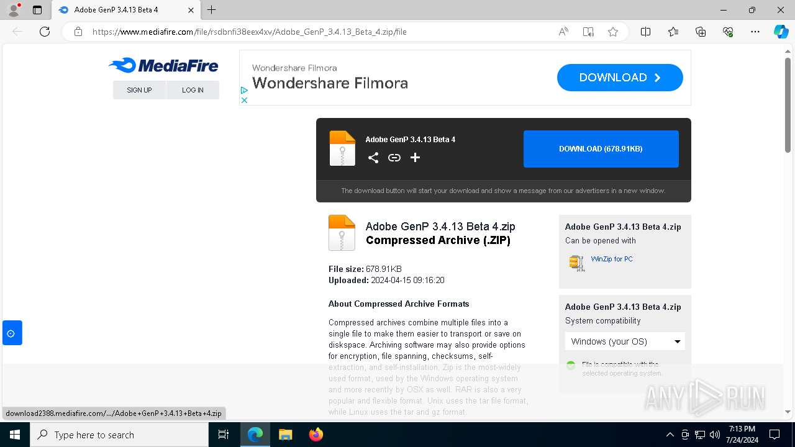Open Task View on taskbar

pyautogui.click(x=224, y=435)
